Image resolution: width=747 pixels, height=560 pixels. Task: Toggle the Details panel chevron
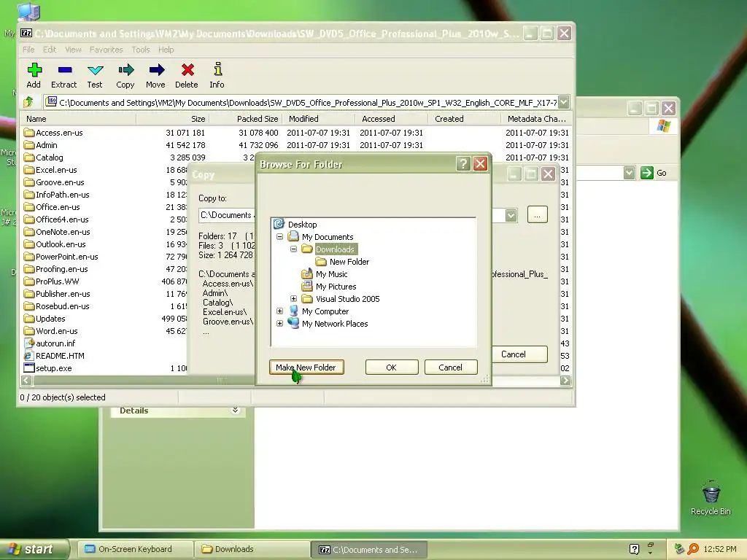pyautogui.click(x=235, y=410)
